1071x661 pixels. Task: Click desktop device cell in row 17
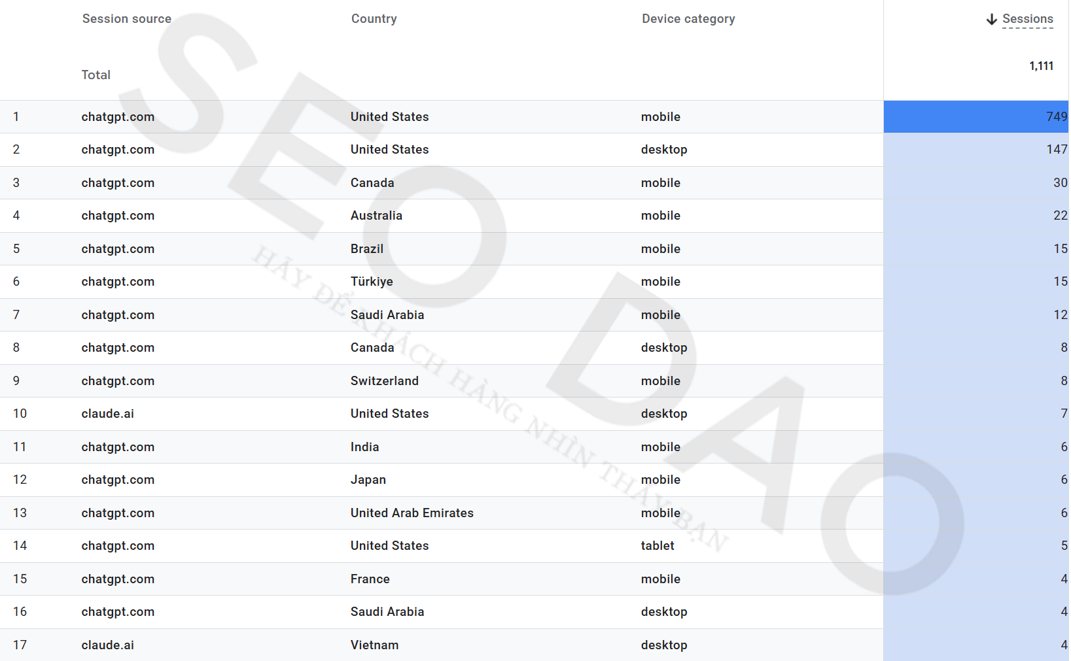click(664, 645)
